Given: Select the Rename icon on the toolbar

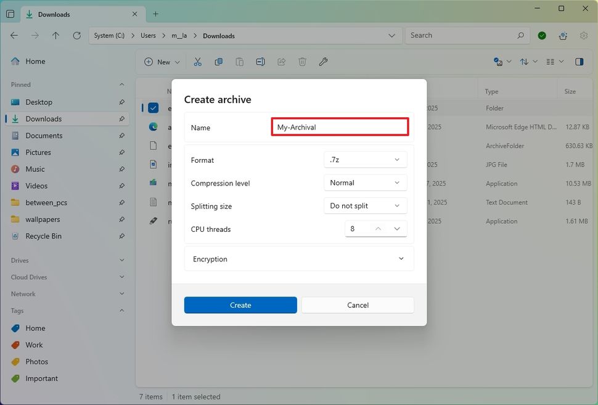Looking at the screenshot, I should pos(260,62).
